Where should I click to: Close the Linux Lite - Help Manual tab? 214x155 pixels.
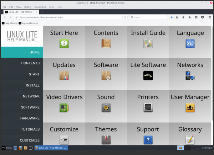click(x=36, y=12)
